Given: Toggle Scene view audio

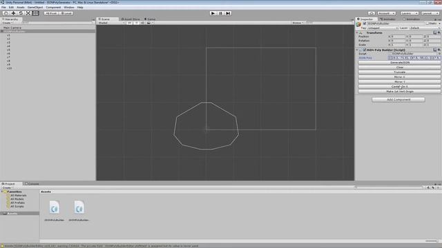Looking at the screenshot, I should 143,23.
